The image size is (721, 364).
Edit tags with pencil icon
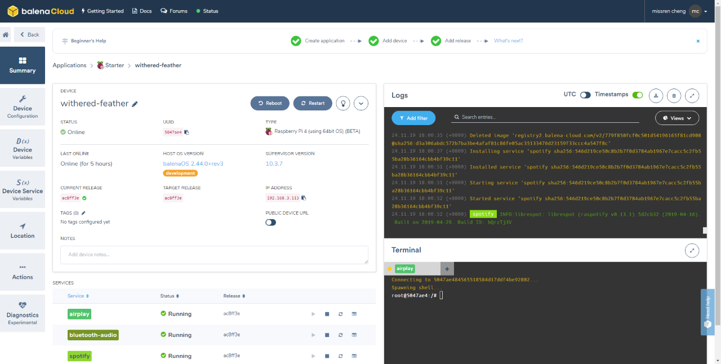(84, 213)
